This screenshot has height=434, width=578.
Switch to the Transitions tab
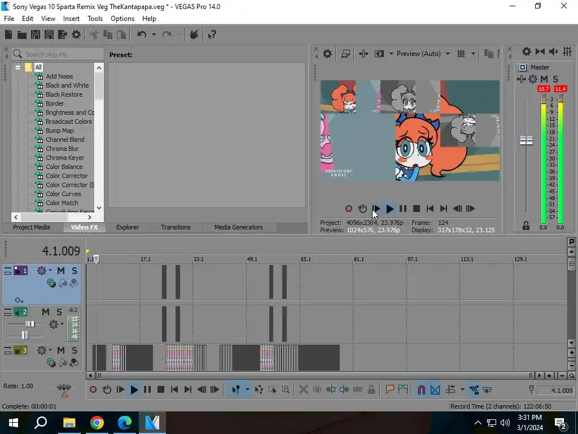coord(176,227)
